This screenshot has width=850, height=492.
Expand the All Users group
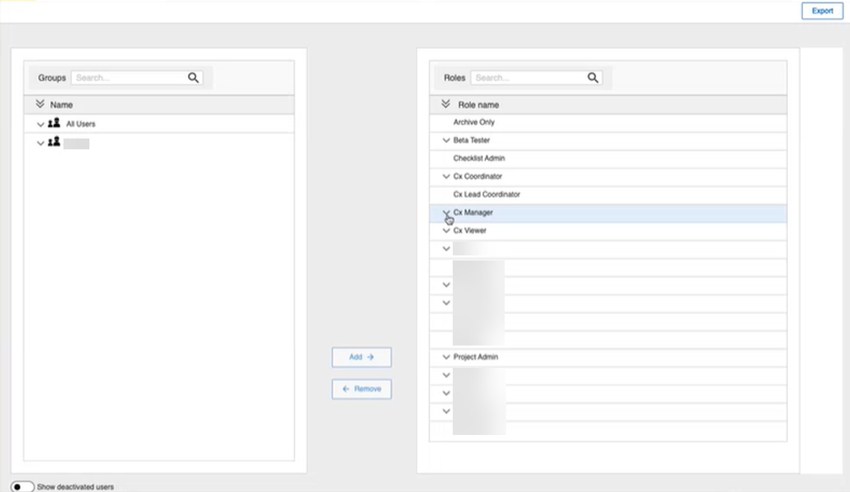pyautogui.click(x=40, y=124)
